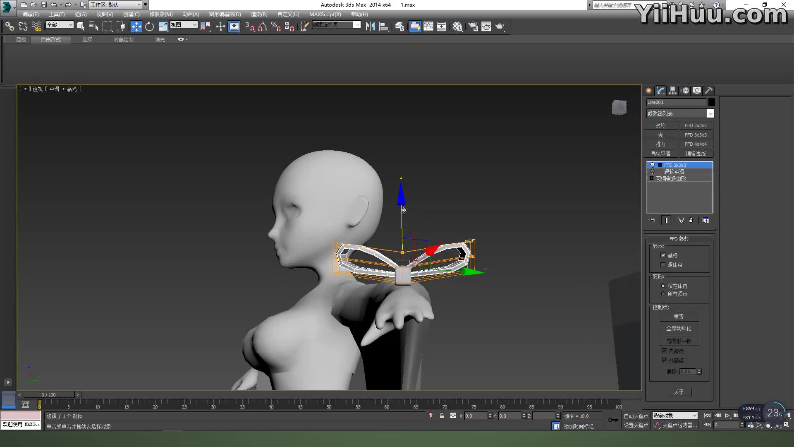Open Render Setup dialog
The height and width of the screenshot is (447, 794).
[473, 26]
